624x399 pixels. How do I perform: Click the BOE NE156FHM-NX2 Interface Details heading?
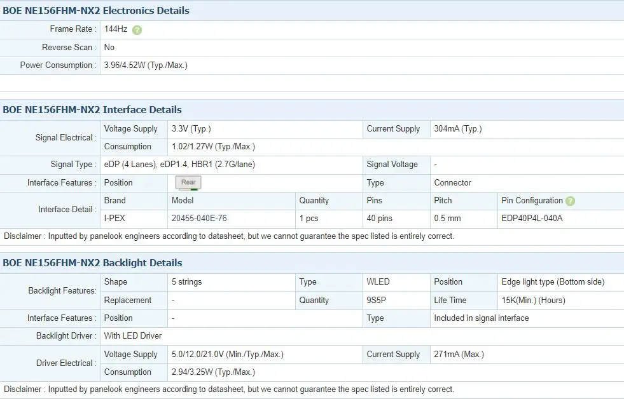(92, 110)
